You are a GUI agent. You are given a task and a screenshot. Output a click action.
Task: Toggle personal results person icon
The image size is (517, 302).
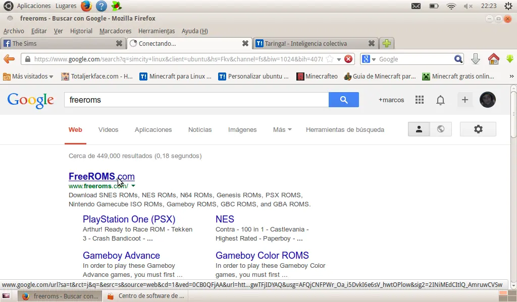click(x=419, y=129)
